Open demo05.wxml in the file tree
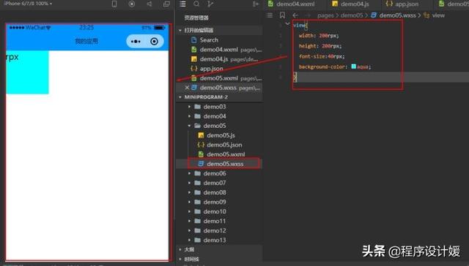 (219, 154)
